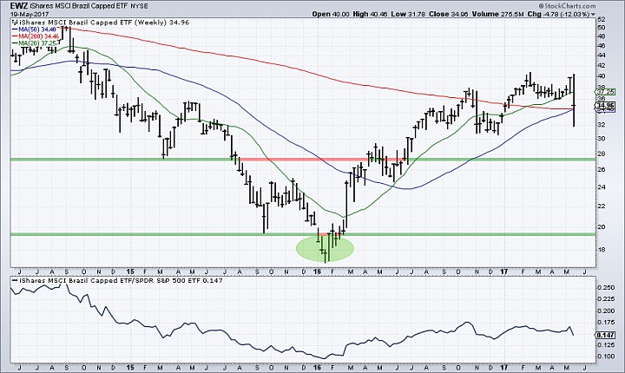Click the Volume 275.5M value

pos(497,14)
